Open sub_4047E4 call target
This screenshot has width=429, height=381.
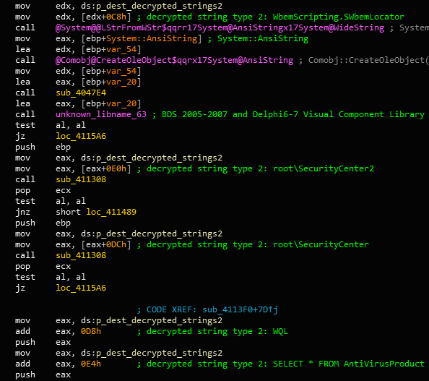click(x=81, y=93)
